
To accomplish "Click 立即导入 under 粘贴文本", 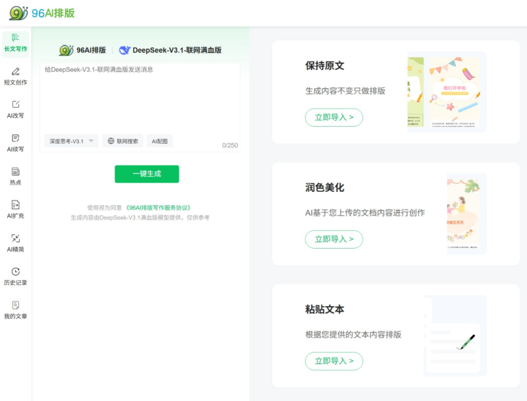I will 334,361.
